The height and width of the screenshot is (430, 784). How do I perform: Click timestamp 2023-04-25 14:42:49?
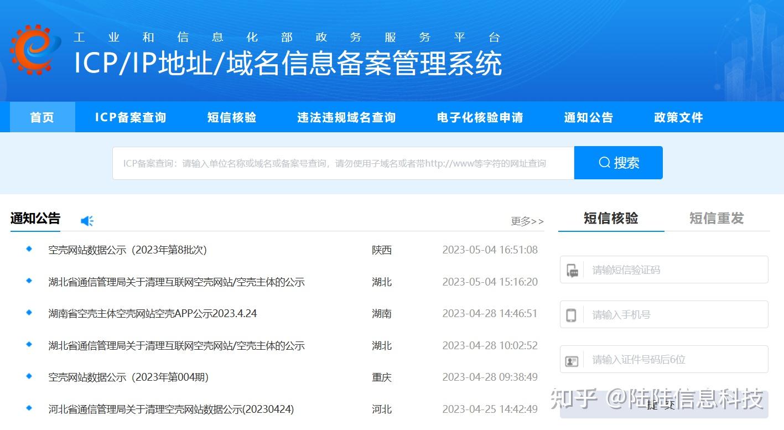490,410
